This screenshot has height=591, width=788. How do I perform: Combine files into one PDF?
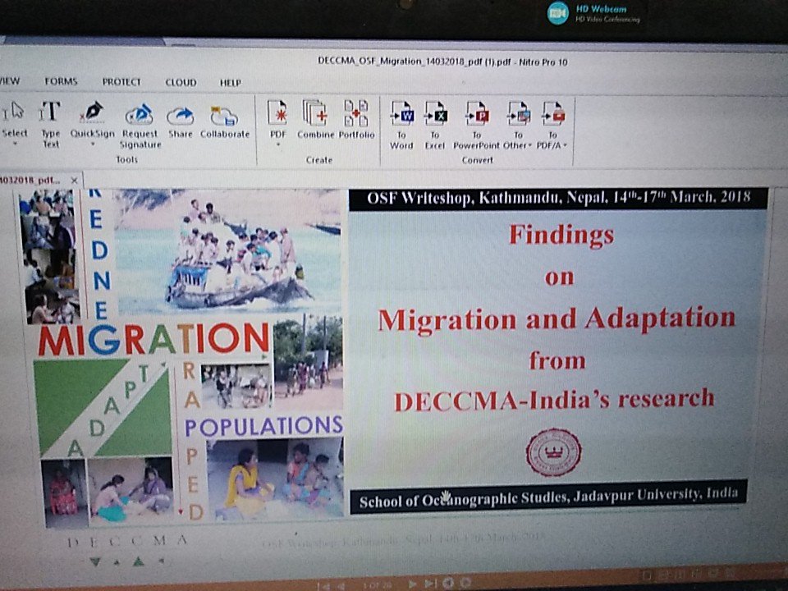tap(315, 120)
